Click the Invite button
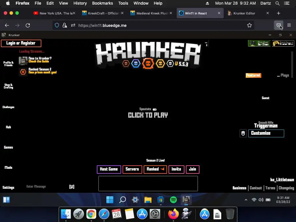 point(176,169)
